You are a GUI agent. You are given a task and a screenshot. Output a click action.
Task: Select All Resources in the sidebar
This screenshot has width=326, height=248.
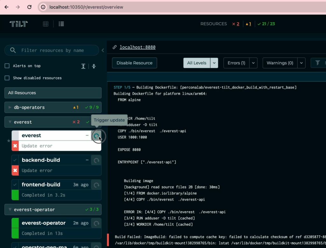(53, 93)
